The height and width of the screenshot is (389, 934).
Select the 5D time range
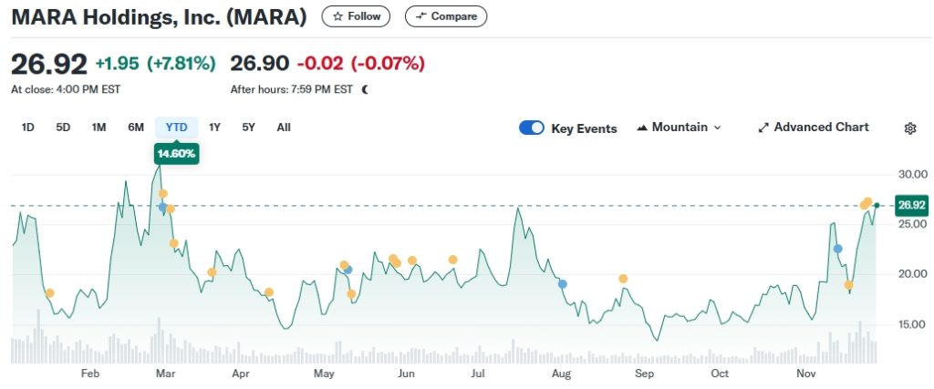(x=63, y=128)
